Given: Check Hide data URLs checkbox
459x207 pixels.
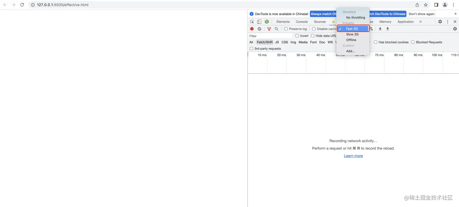Looking at the screenshot, I should click(313, 36).
